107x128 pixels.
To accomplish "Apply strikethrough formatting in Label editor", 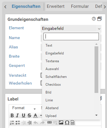I will click(29, 116).
